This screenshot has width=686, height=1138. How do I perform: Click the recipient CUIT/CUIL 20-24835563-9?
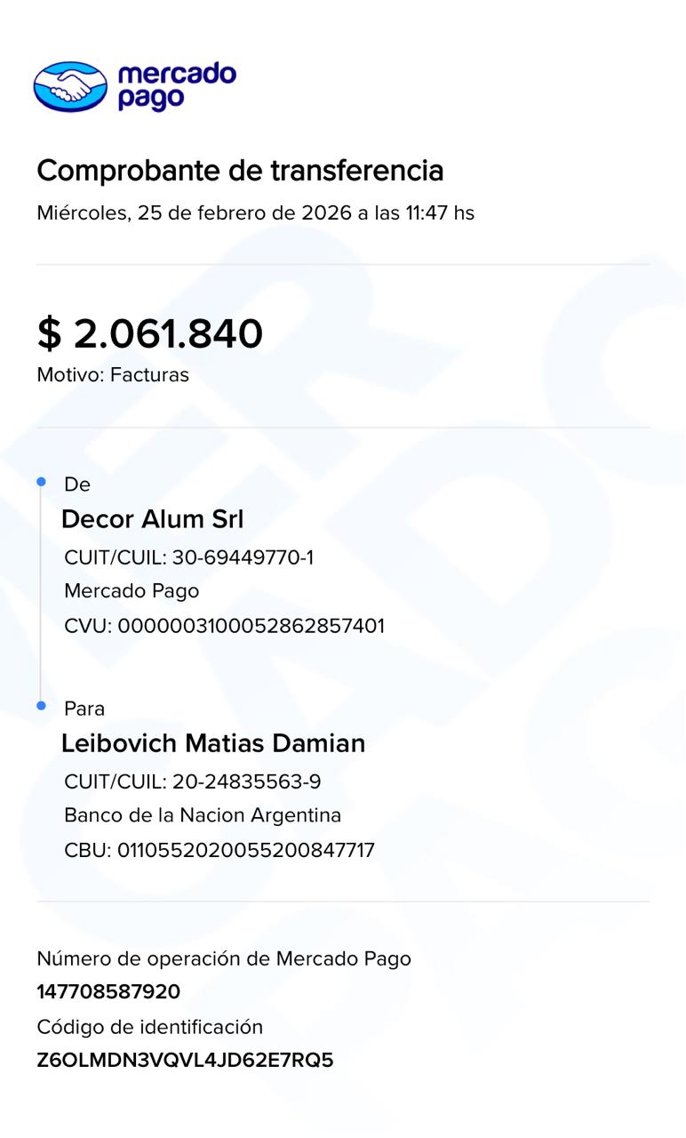tap(193, 782)
